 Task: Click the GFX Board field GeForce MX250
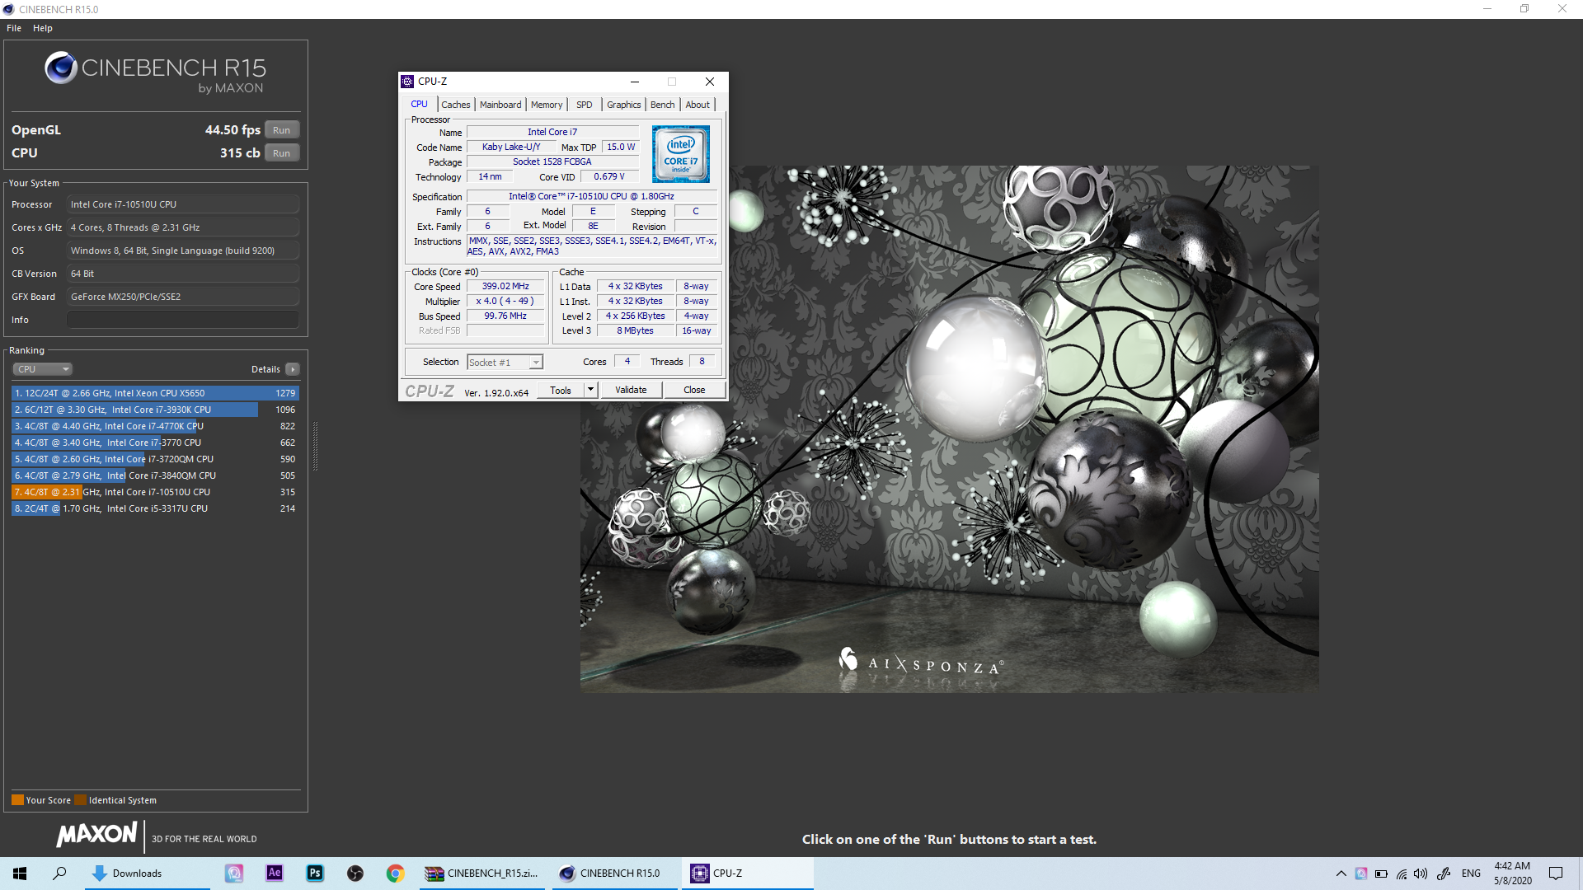click(x=183, y=297)
